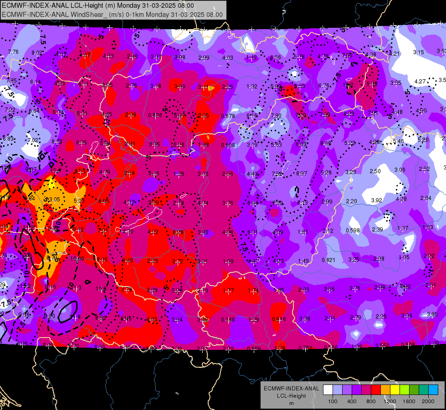Click the WindShear 0-1km title line
This screenshot has height=410, width=446.
pos(113,15)
